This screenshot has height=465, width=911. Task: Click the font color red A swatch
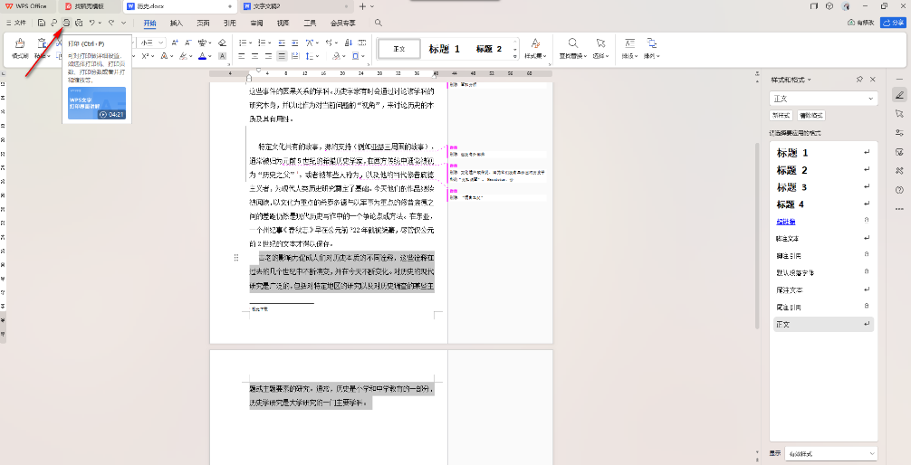coord(203,56)
